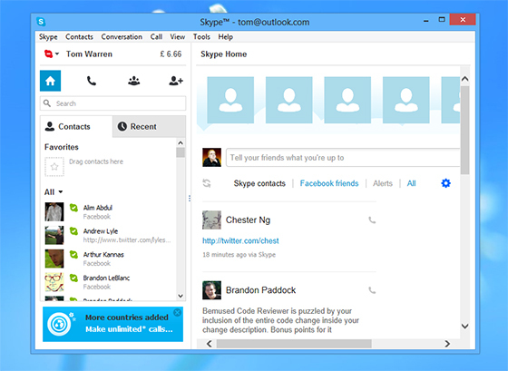Open the Skype menu
The height and width of the screenshot is (371, 508).
[x=48, y=37]
